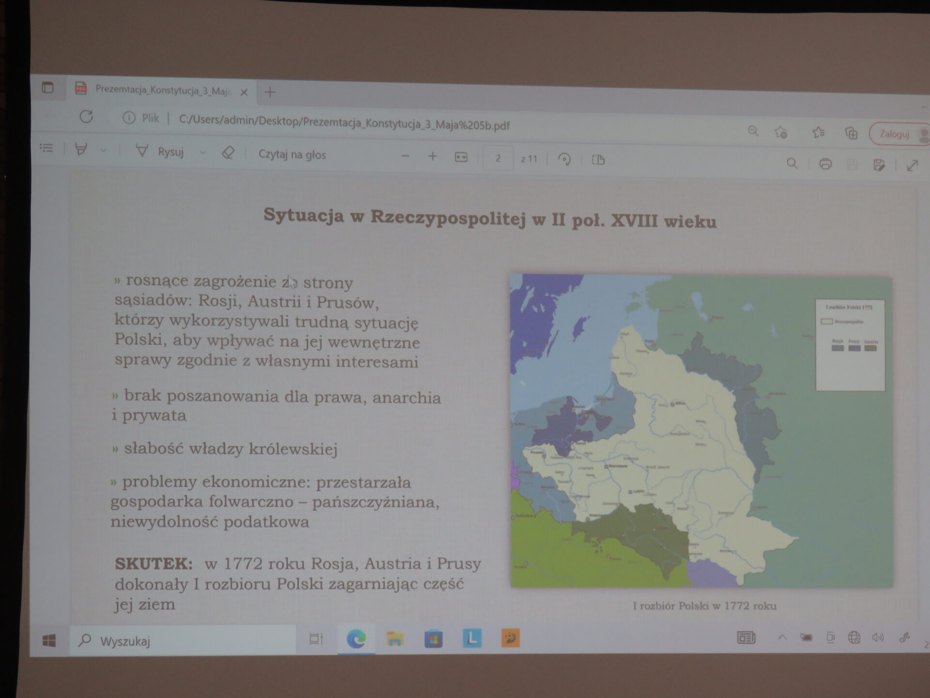Select the Highlight marker tool

coord(81,149)
